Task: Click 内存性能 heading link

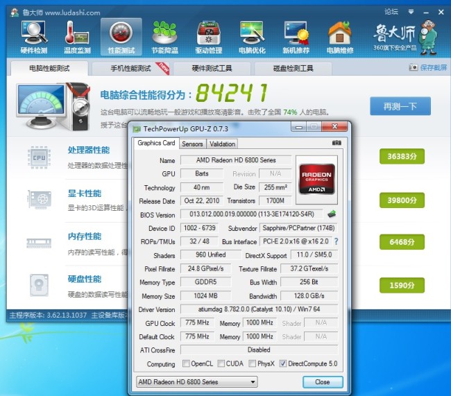Action: tap(84, 236)
